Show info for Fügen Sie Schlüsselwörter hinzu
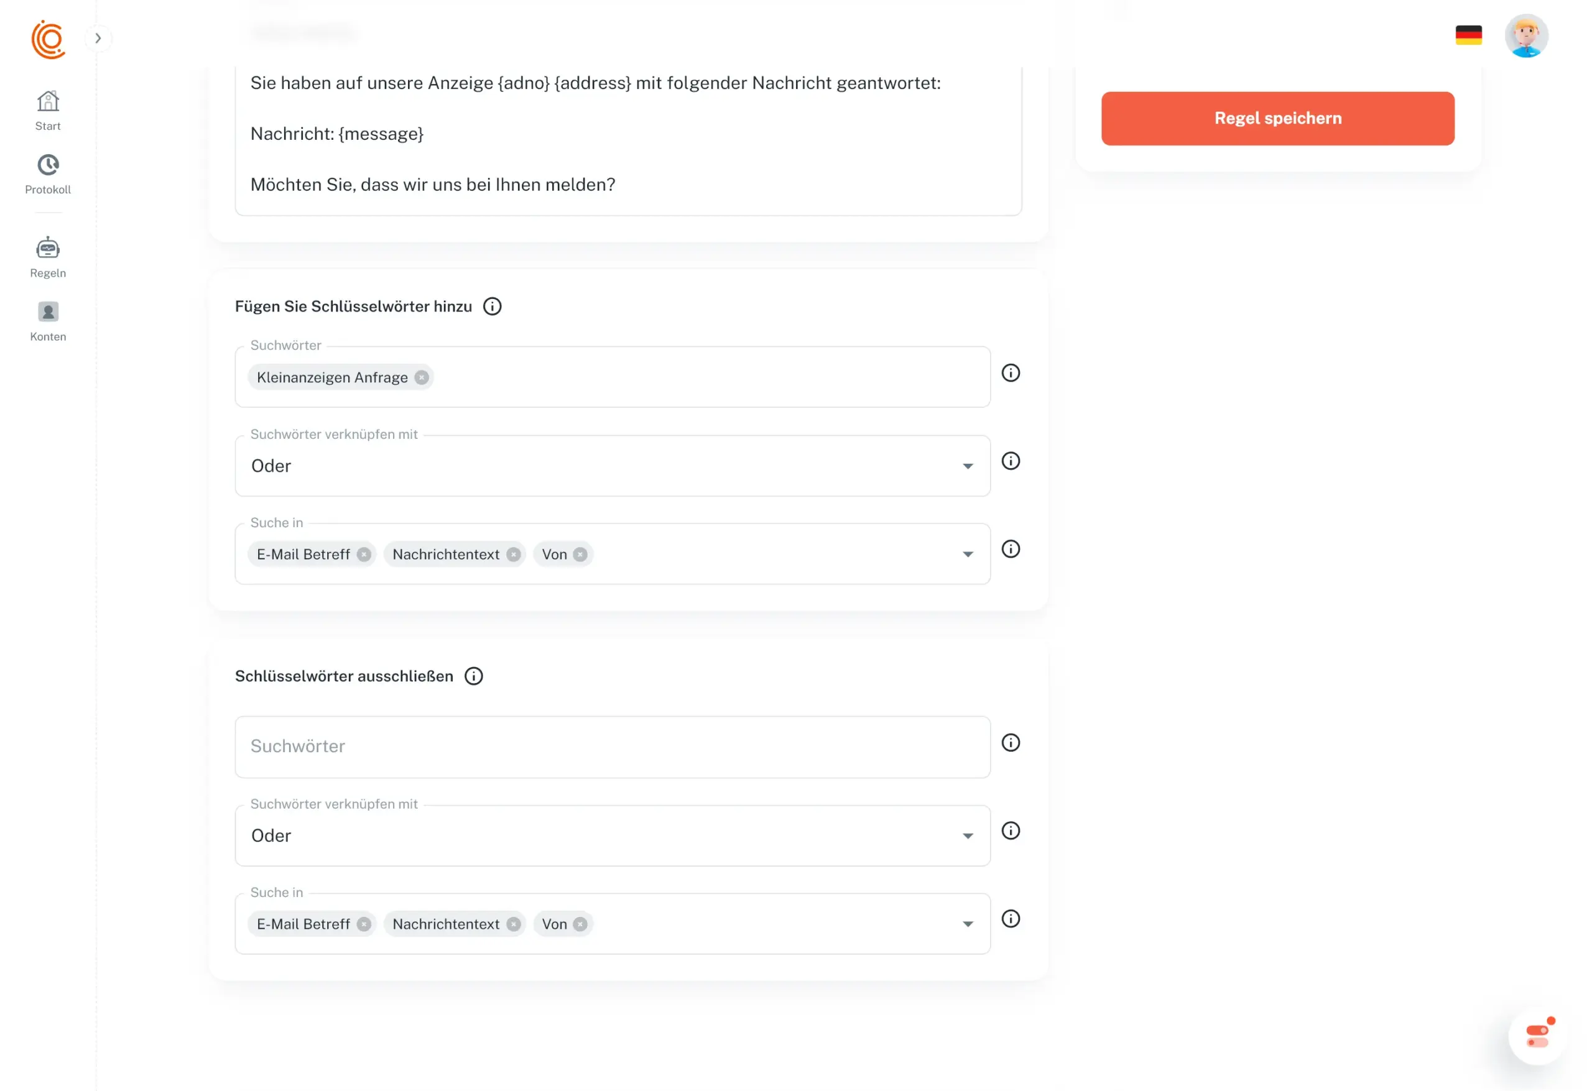This screenshot has width=1592, height=1091. [492, 306]
